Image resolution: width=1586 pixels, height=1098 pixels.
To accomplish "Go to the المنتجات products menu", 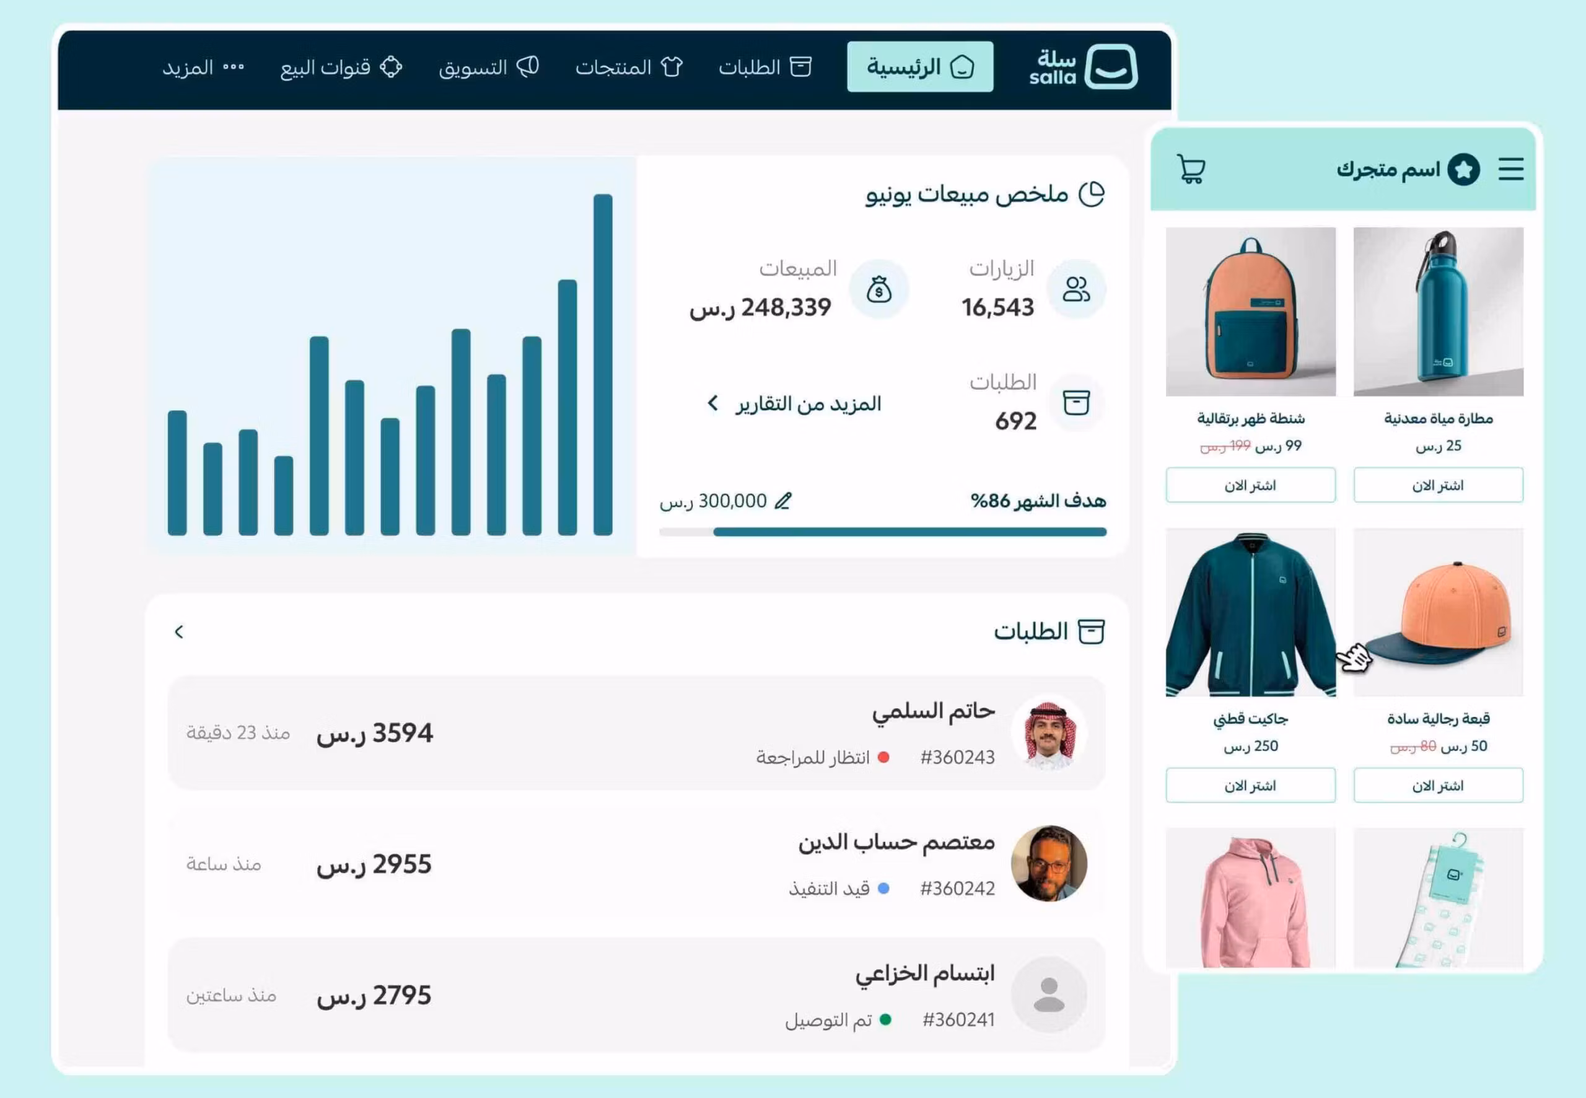I will [629, 68].
